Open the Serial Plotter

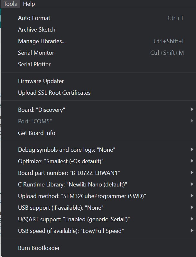(34, 64)
